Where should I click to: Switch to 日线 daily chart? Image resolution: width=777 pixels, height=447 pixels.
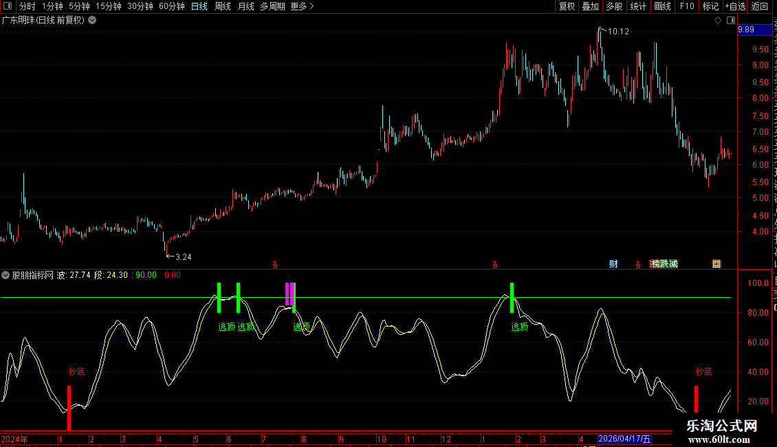199,6
